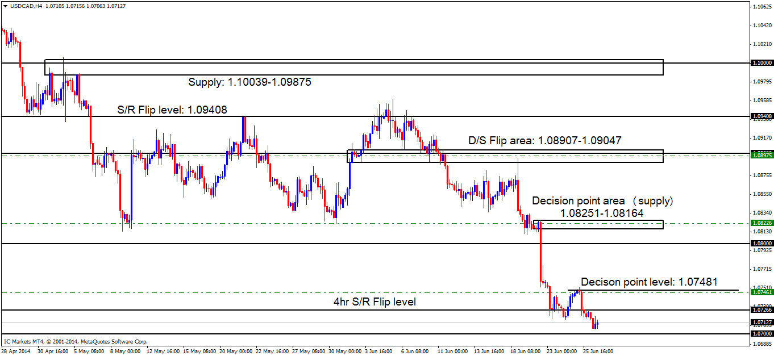Click the IC Markets MT4 copyright text
The width and height of the screenshot is (774, 356).
tap(75, 342)
